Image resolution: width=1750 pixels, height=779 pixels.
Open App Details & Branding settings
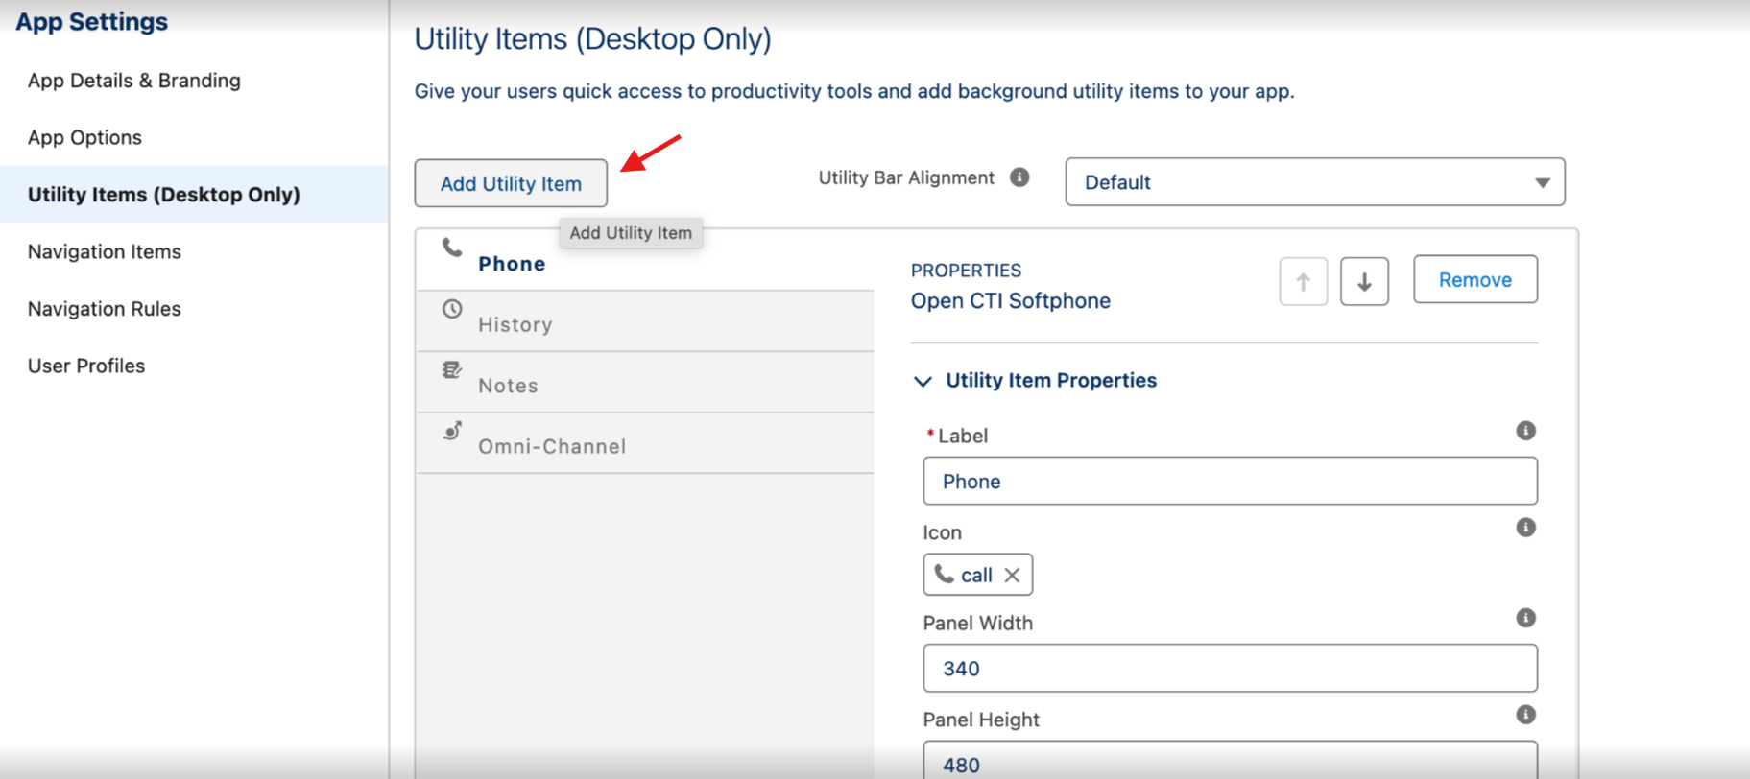[x=134, y=81]
